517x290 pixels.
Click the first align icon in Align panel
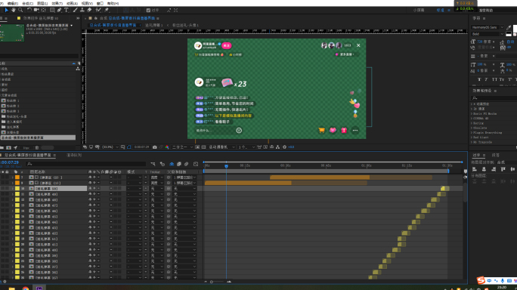475,169
